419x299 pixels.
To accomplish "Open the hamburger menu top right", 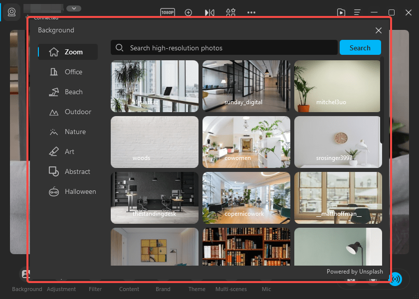I will [358, 12].
